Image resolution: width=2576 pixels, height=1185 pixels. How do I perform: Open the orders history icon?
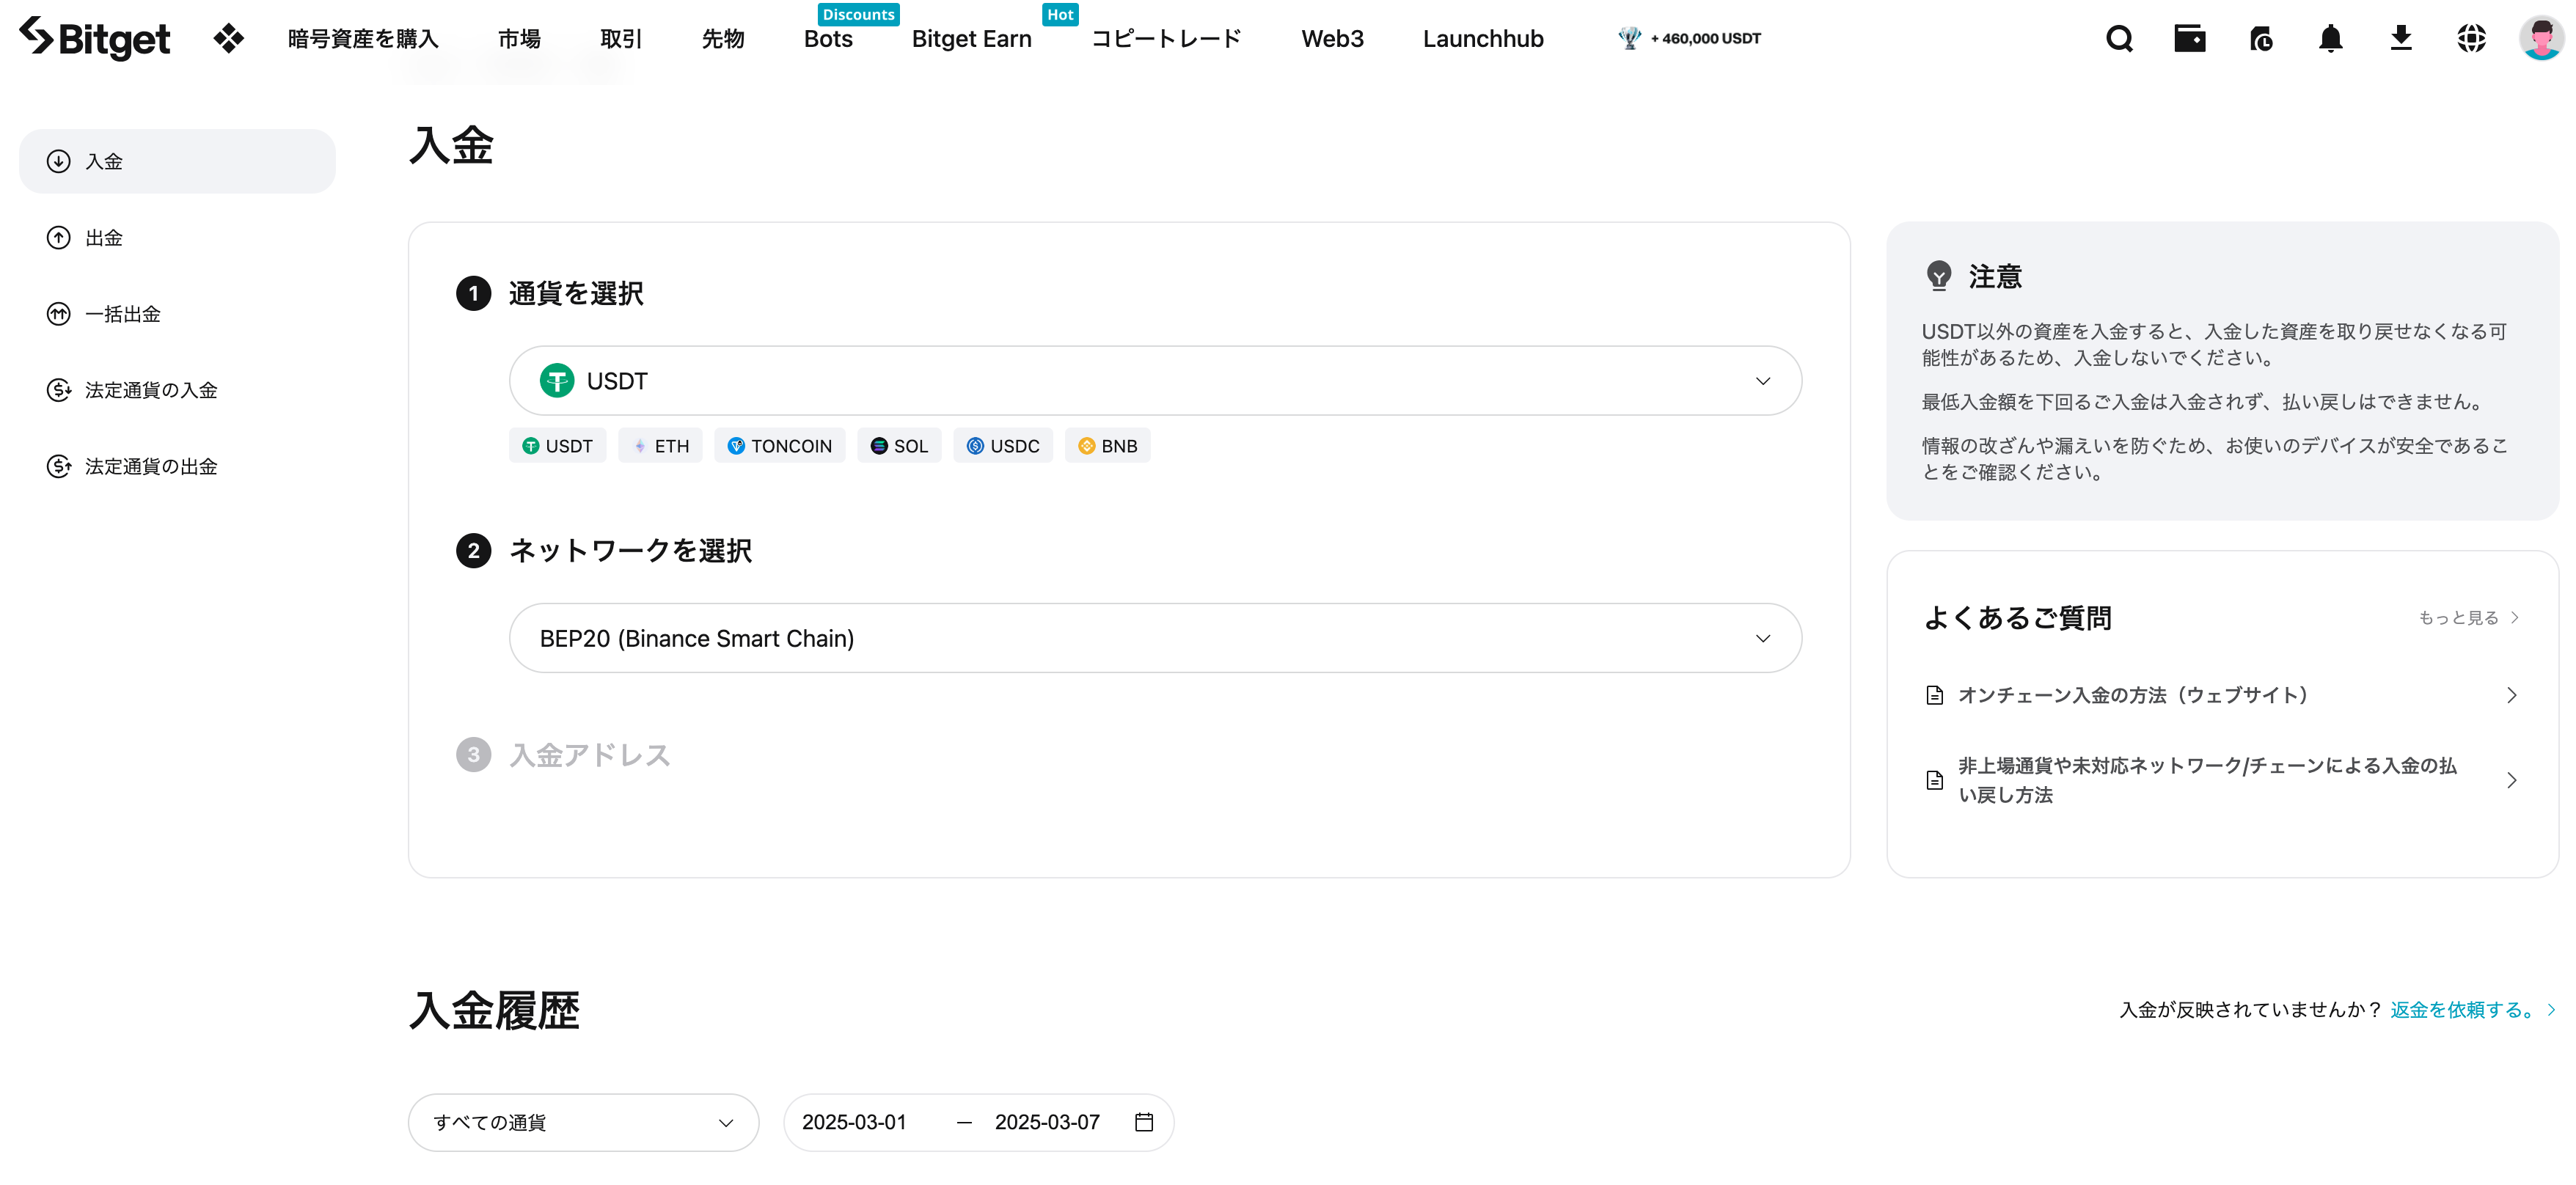2260,39
